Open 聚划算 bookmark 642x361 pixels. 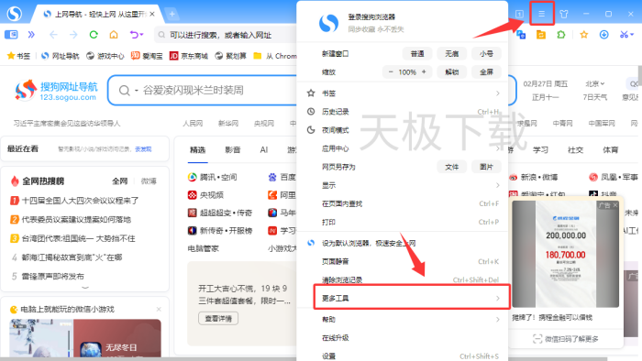[x=230, y=56]
